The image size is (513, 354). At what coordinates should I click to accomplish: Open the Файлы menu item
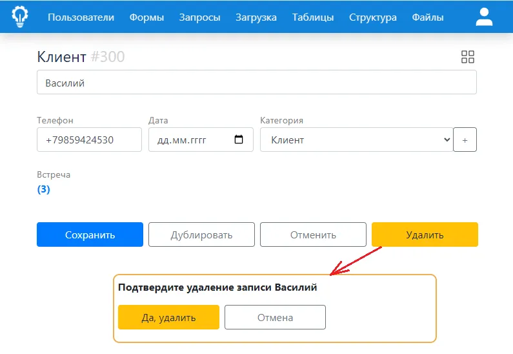click(x=428, y=17)
